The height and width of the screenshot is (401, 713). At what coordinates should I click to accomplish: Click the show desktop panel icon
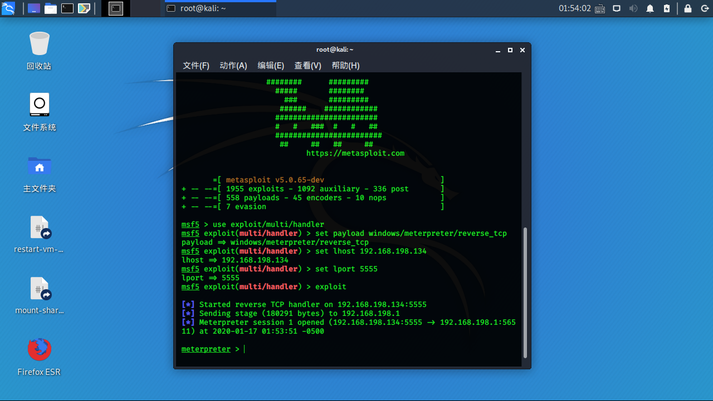(x=34, y=8)
